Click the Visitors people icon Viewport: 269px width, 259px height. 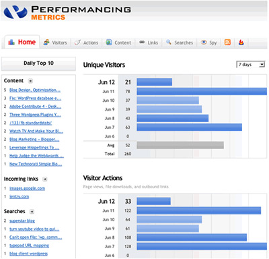[46, 42]
